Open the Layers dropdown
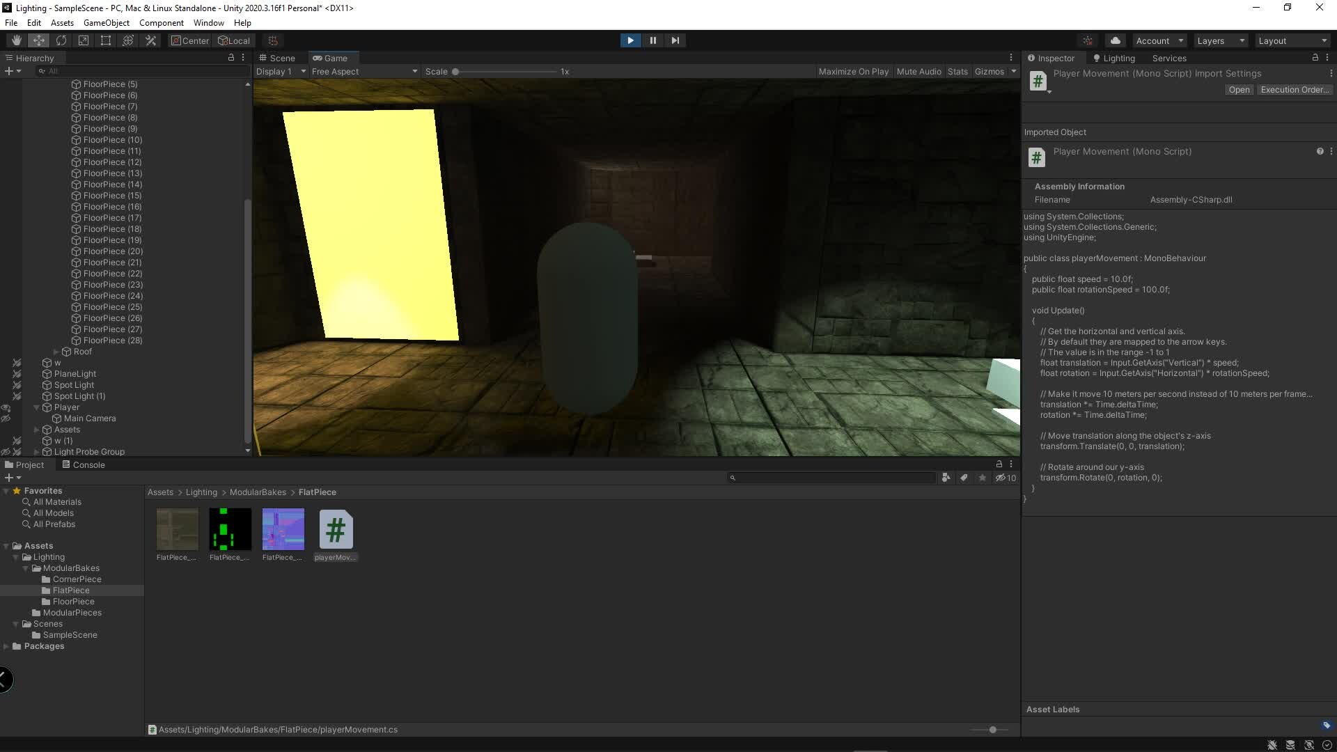The width and height of the screenshot is (1337, 752). click(1220, 40)
